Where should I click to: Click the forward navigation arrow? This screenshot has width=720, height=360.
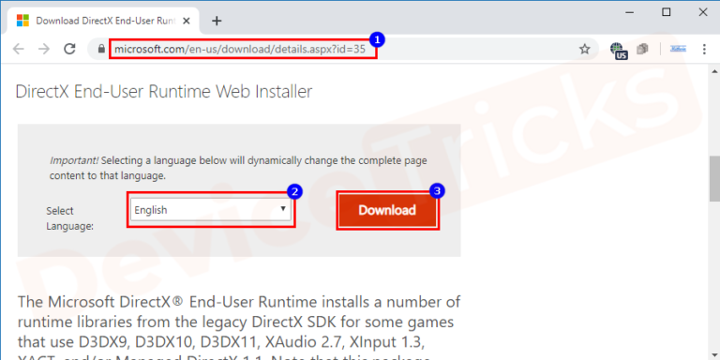tap(44, 49)
